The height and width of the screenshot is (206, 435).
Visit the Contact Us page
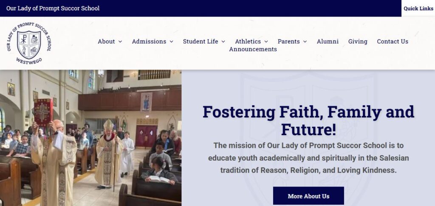393,42
